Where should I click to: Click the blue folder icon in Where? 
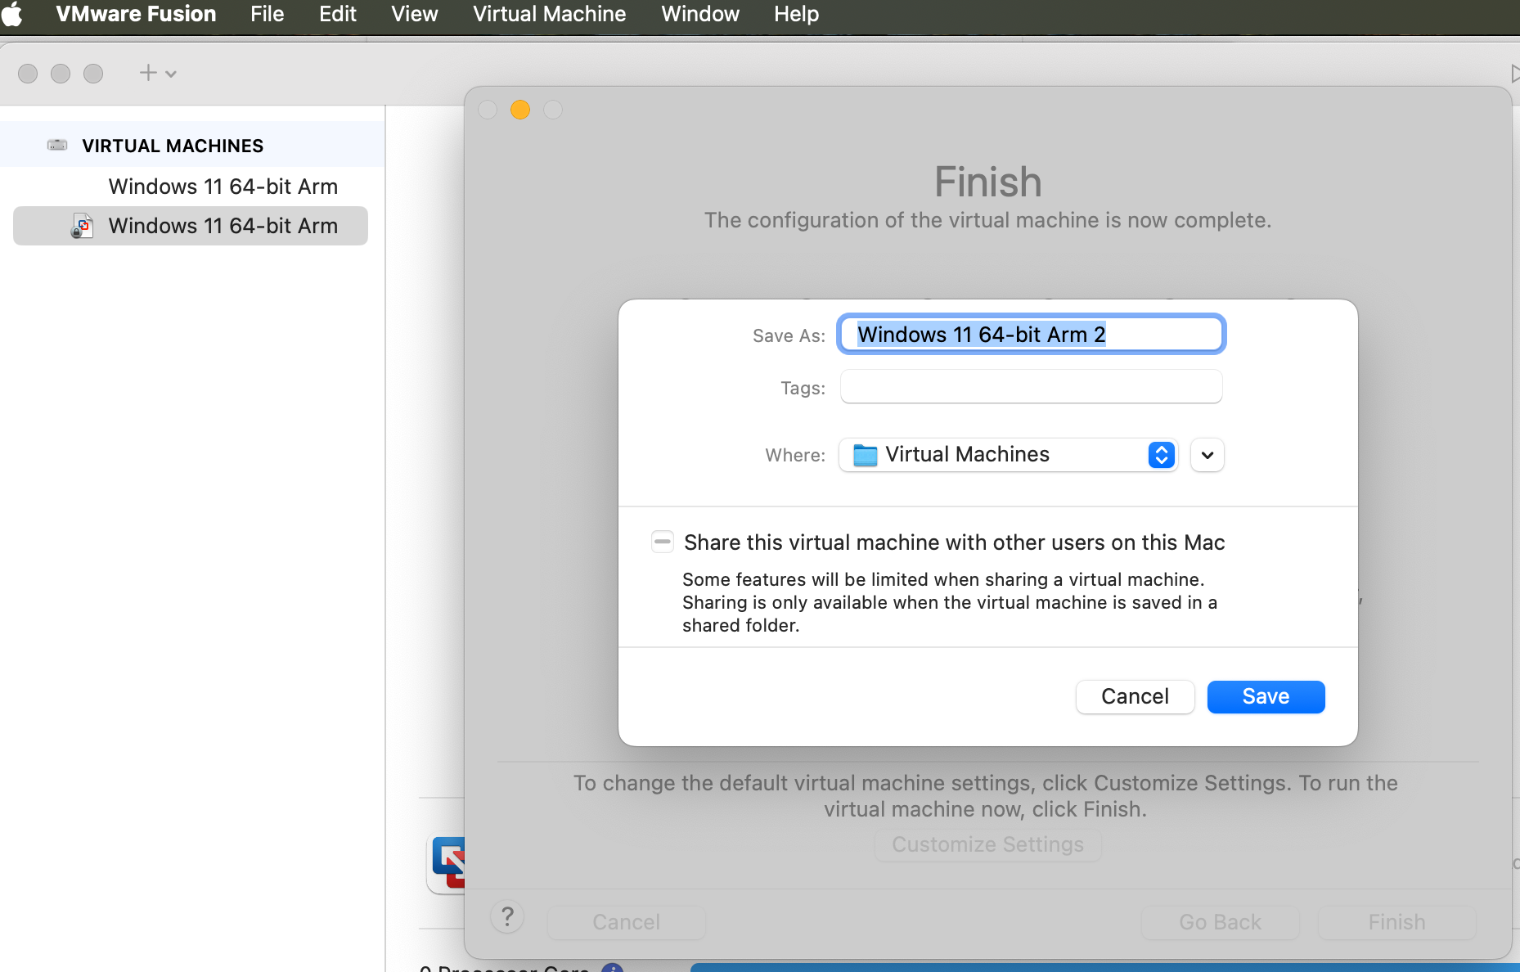coord(865,455)
